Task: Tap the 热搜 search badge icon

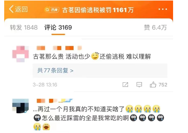Action: (x=52, y=10)
